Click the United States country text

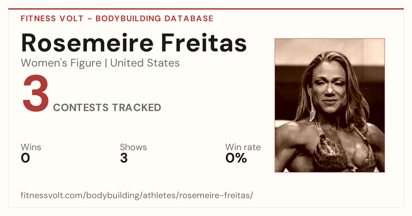145,63
